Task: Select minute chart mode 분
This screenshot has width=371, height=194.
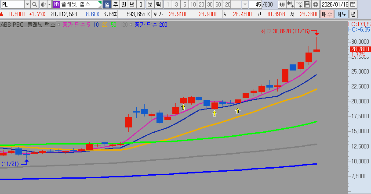Action: pos(150,4)
